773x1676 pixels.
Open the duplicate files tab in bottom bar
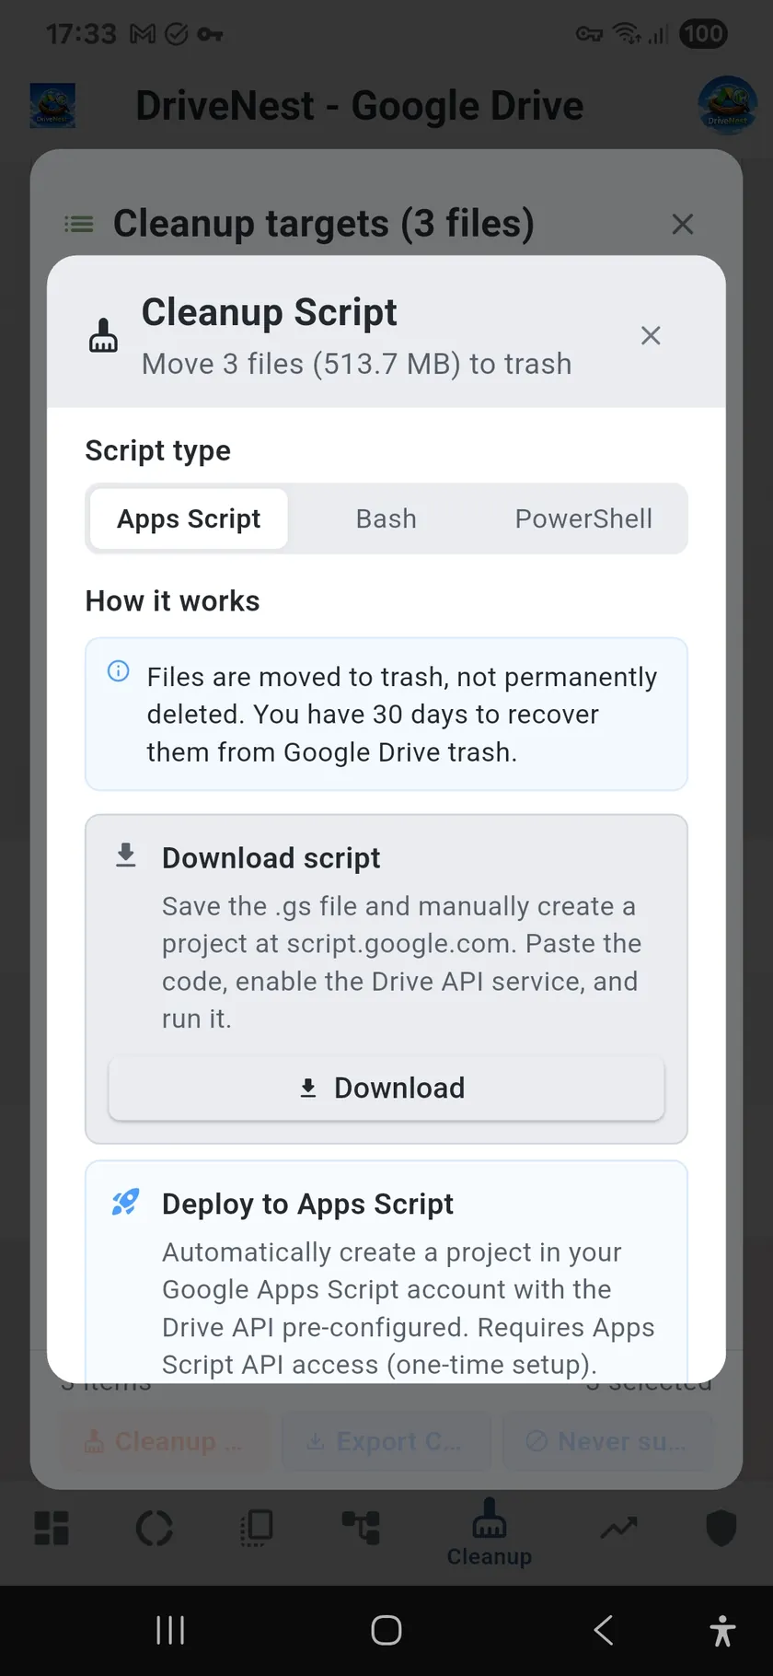tap(257, 1528)
